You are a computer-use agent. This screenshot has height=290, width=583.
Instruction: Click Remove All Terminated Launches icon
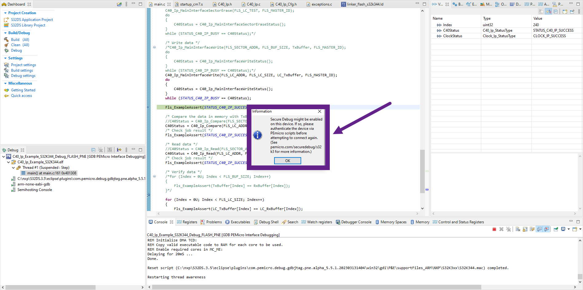click(x=508, y=229)
